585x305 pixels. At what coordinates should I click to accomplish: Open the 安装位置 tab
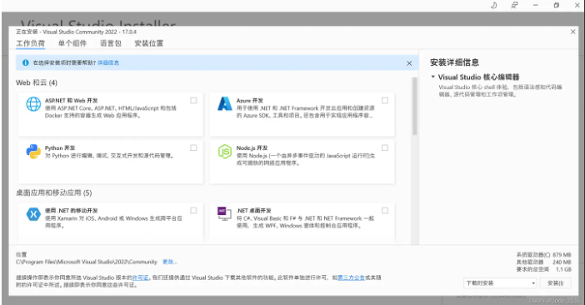[x=149, y=43]
